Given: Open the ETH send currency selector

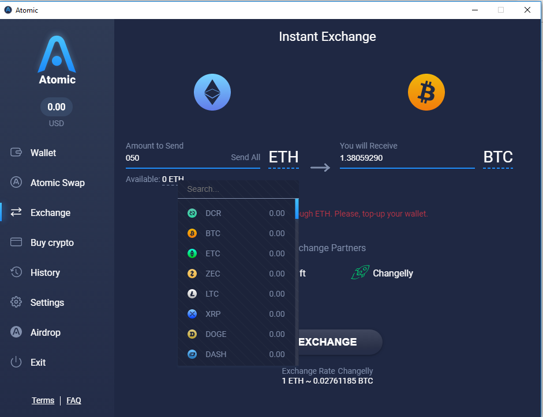Looking at the screenshot, I should point(284,158).
